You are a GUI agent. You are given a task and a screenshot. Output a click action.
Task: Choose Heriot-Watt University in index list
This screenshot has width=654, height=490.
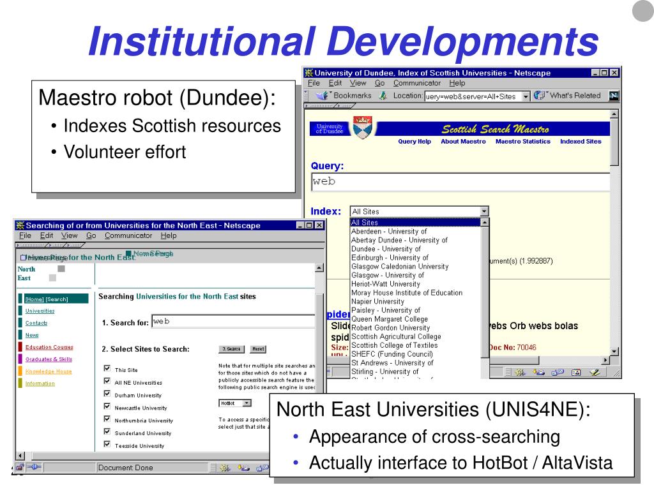(386, 284)
